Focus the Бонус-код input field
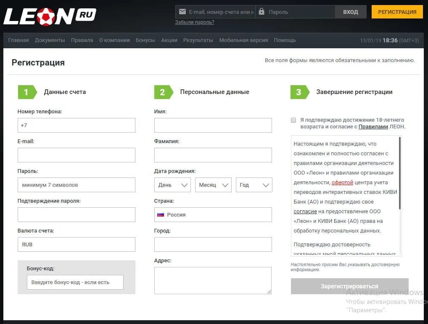This screenshot has height=324, width=428. point(75,282)
